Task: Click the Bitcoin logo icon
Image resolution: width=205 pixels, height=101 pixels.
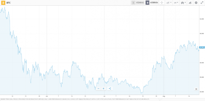Action: click(x=3, y=3)
